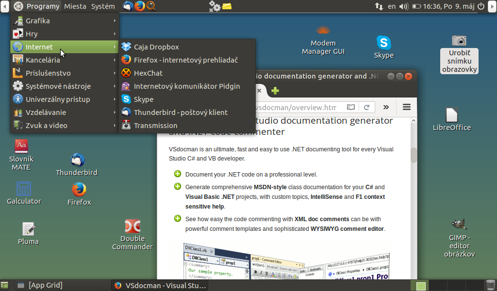The height and width of the screenshot is (291, 497).
Task: Open the gears settings icon in panel
Action: point(215,6)
